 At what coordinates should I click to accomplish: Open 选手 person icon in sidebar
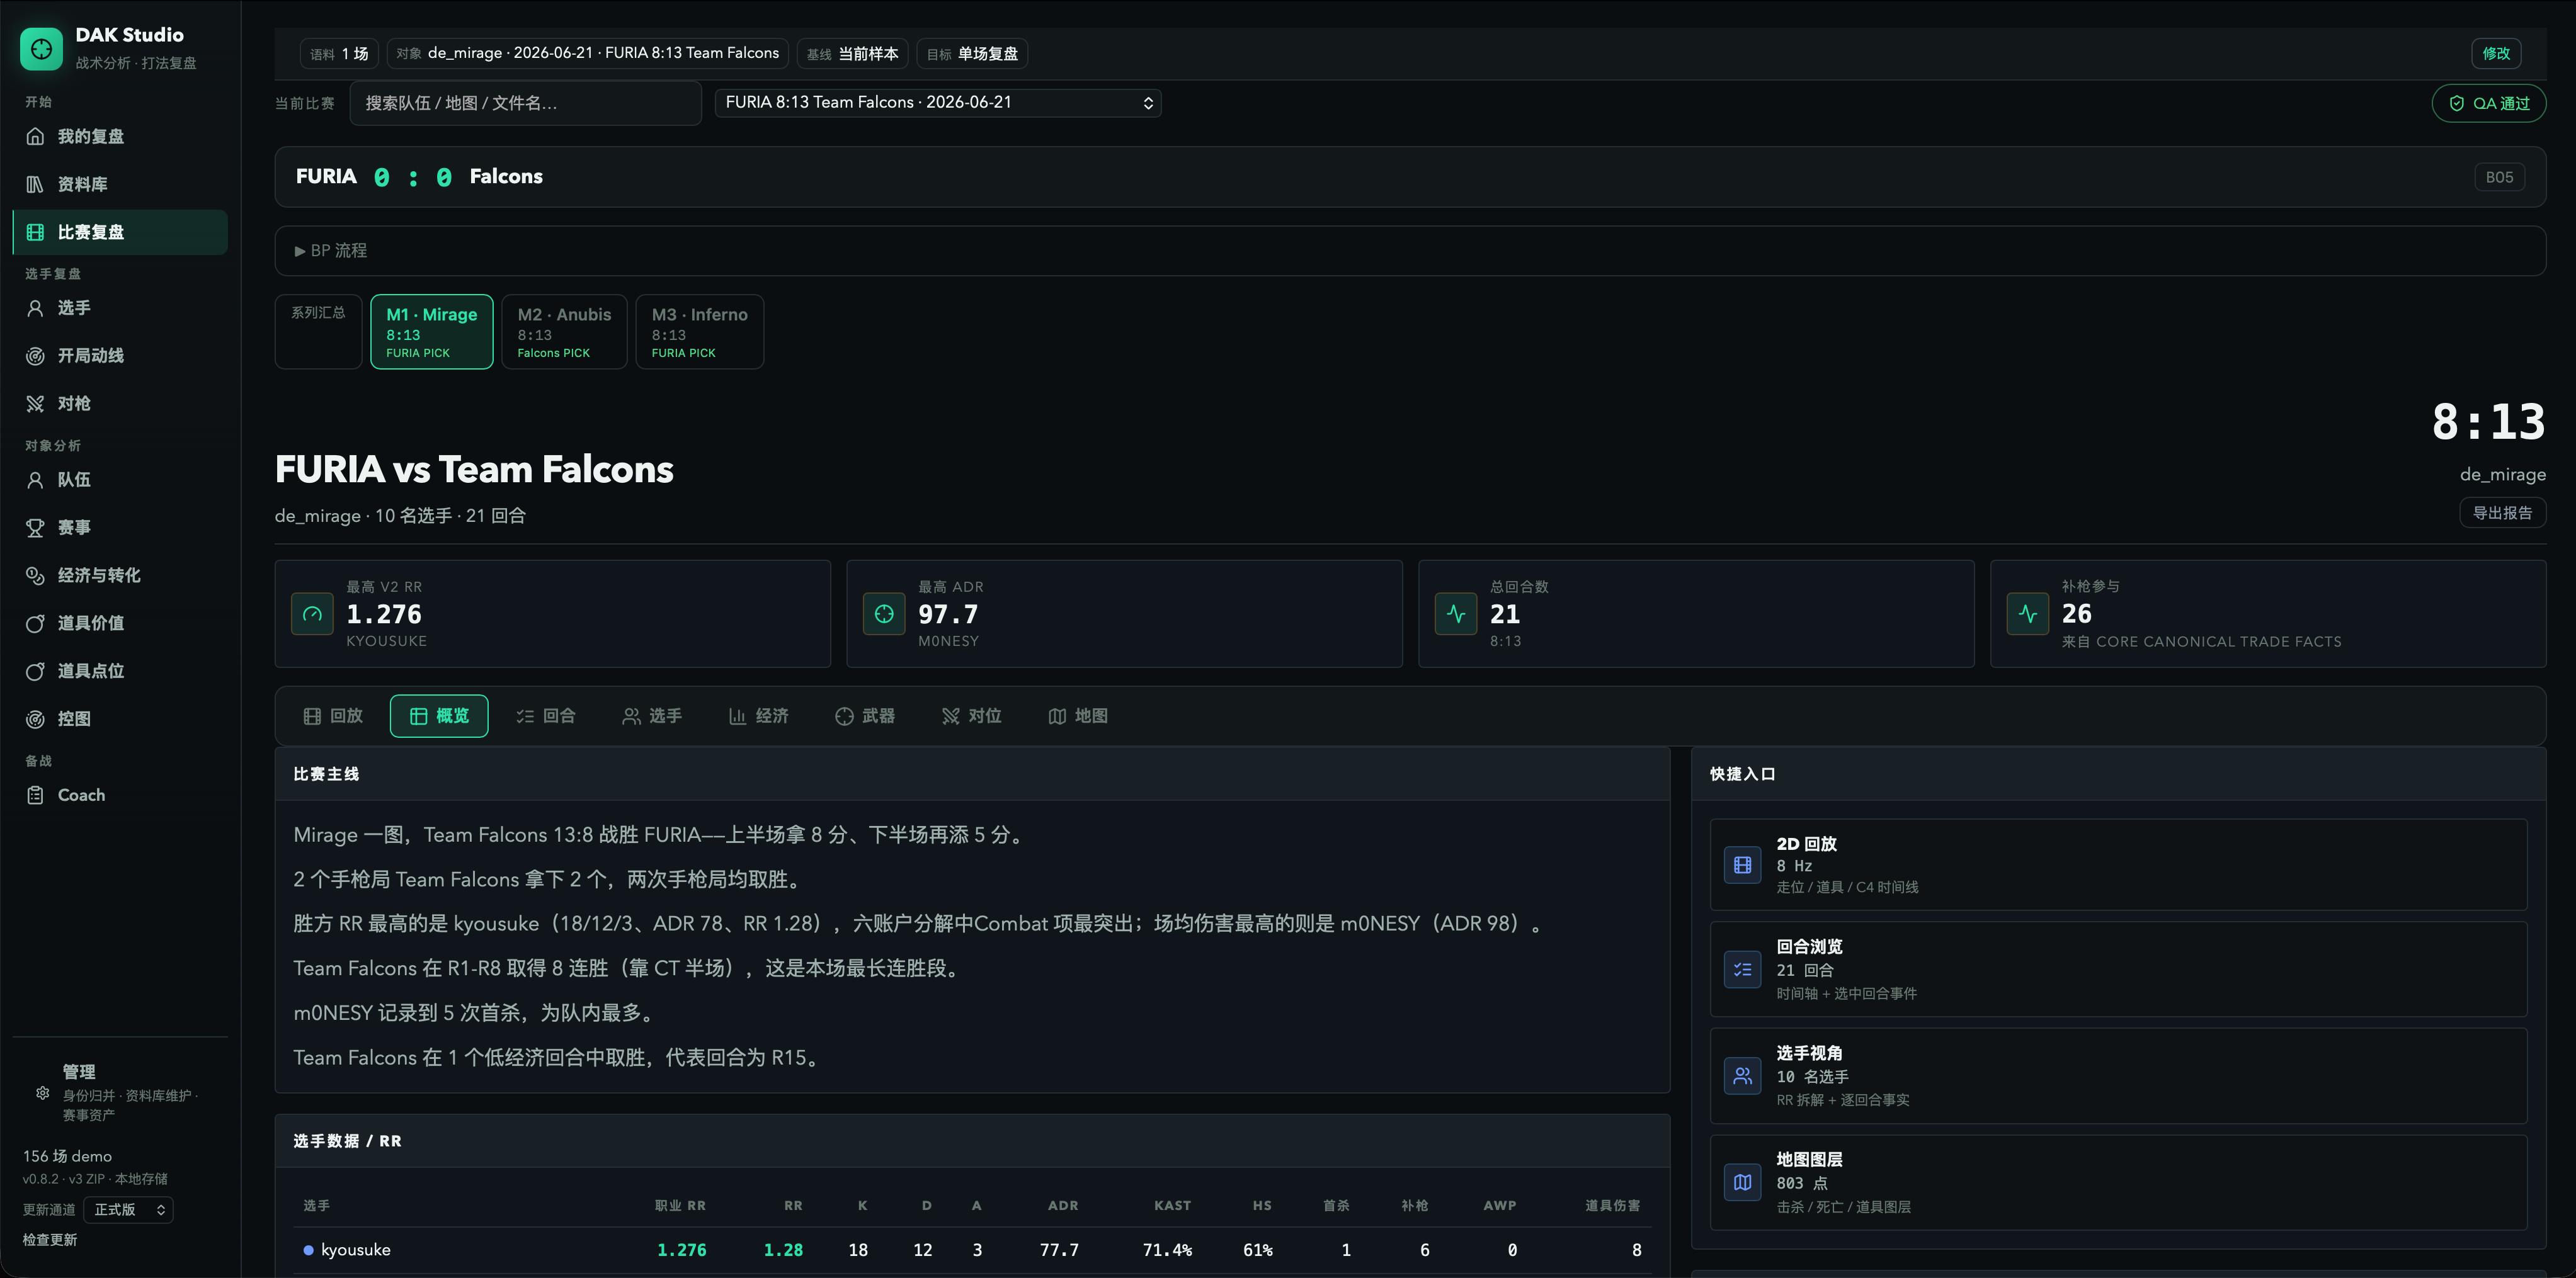click(35, 308)
